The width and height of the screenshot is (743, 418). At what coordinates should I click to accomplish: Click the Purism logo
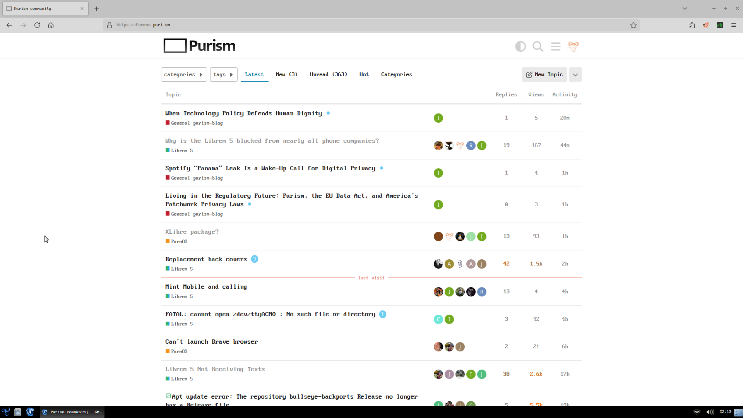tap(199, 46)
